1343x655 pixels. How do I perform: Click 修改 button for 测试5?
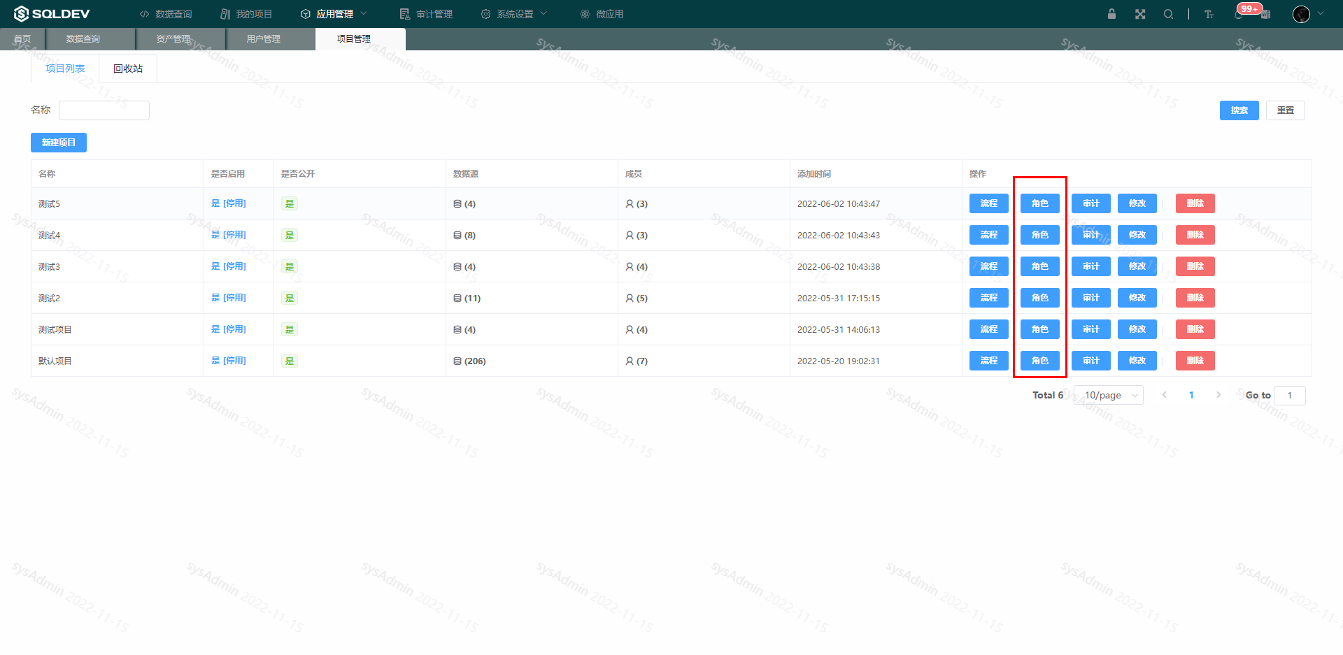click(1137, 203)
